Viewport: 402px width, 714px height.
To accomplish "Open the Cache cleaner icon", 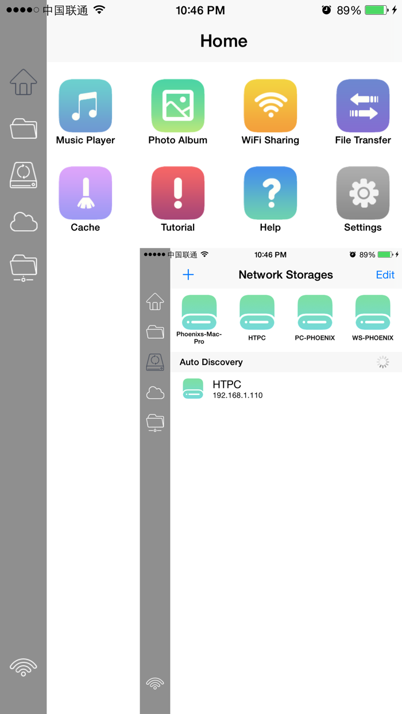I will coord(85,193).
